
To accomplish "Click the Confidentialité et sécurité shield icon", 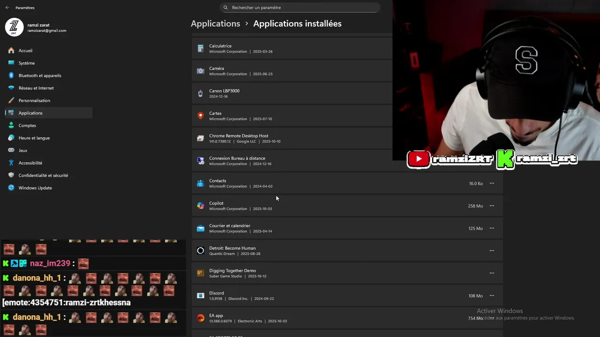I will pos(11,176).
